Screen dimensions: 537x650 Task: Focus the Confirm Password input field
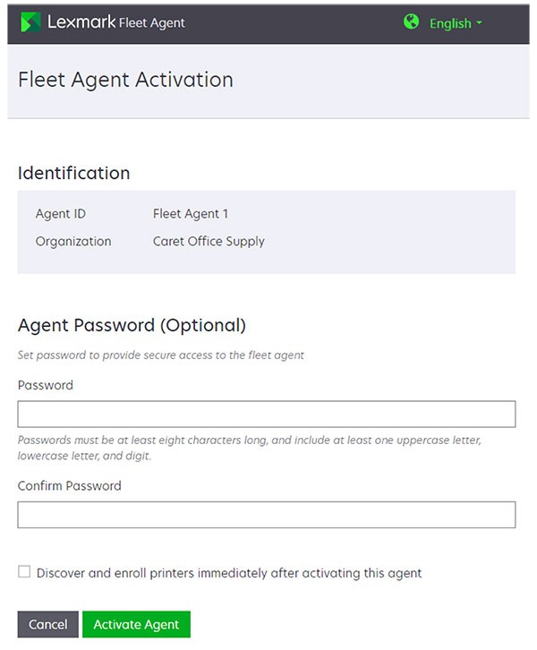(267, 515)
